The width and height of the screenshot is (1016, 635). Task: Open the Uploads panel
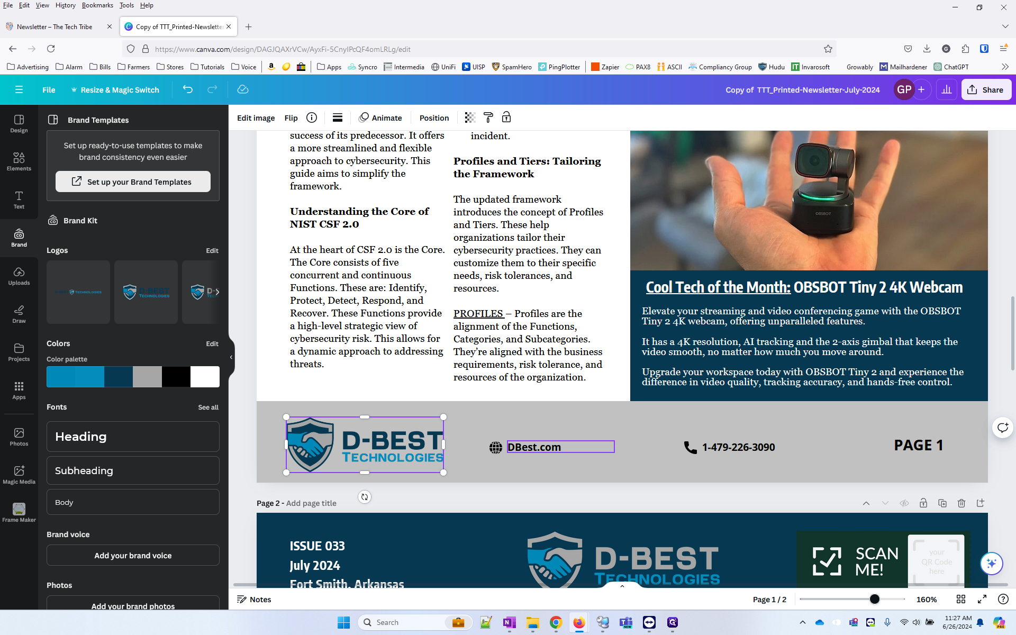(19, 276)
